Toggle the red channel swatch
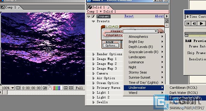 54,88
